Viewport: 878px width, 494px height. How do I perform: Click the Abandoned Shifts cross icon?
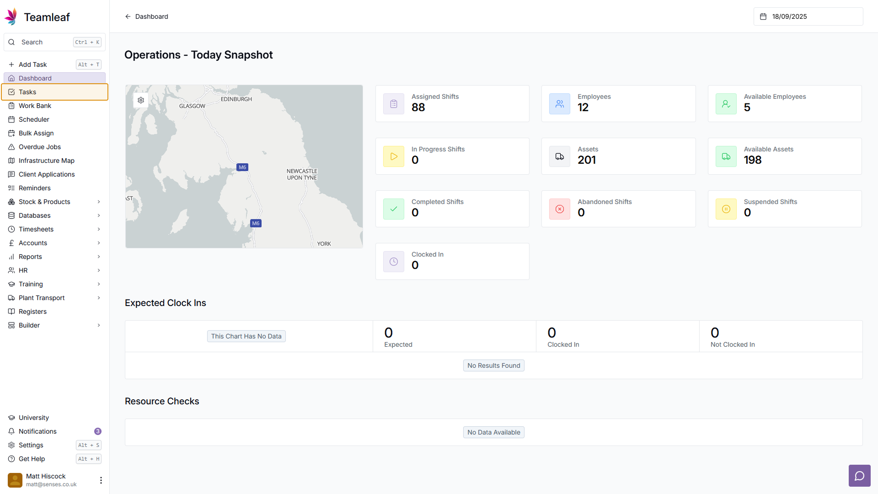(559, 209)
